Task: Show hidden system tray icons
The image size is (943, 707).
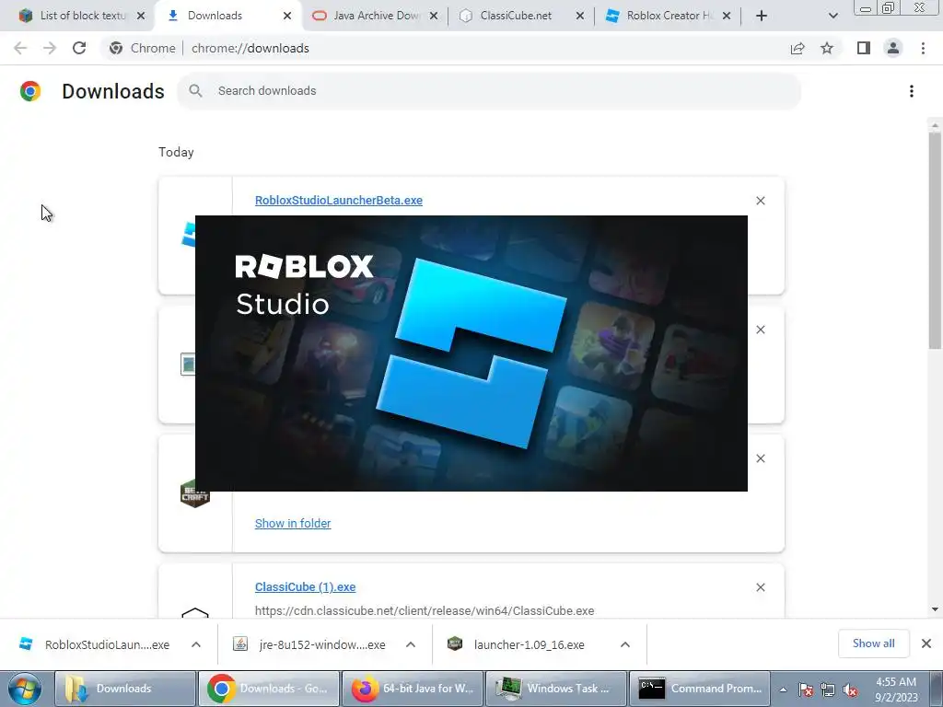Action: (x=783, y=690)
